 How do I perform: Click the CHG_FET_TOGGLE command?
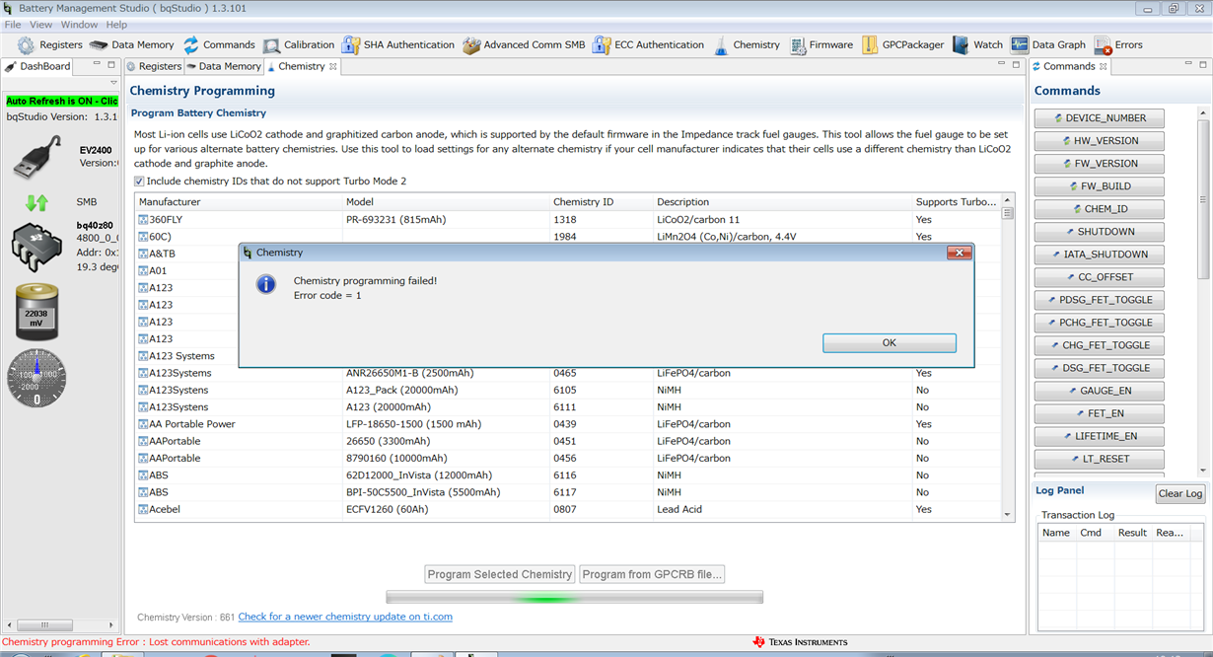[1100, 345]
